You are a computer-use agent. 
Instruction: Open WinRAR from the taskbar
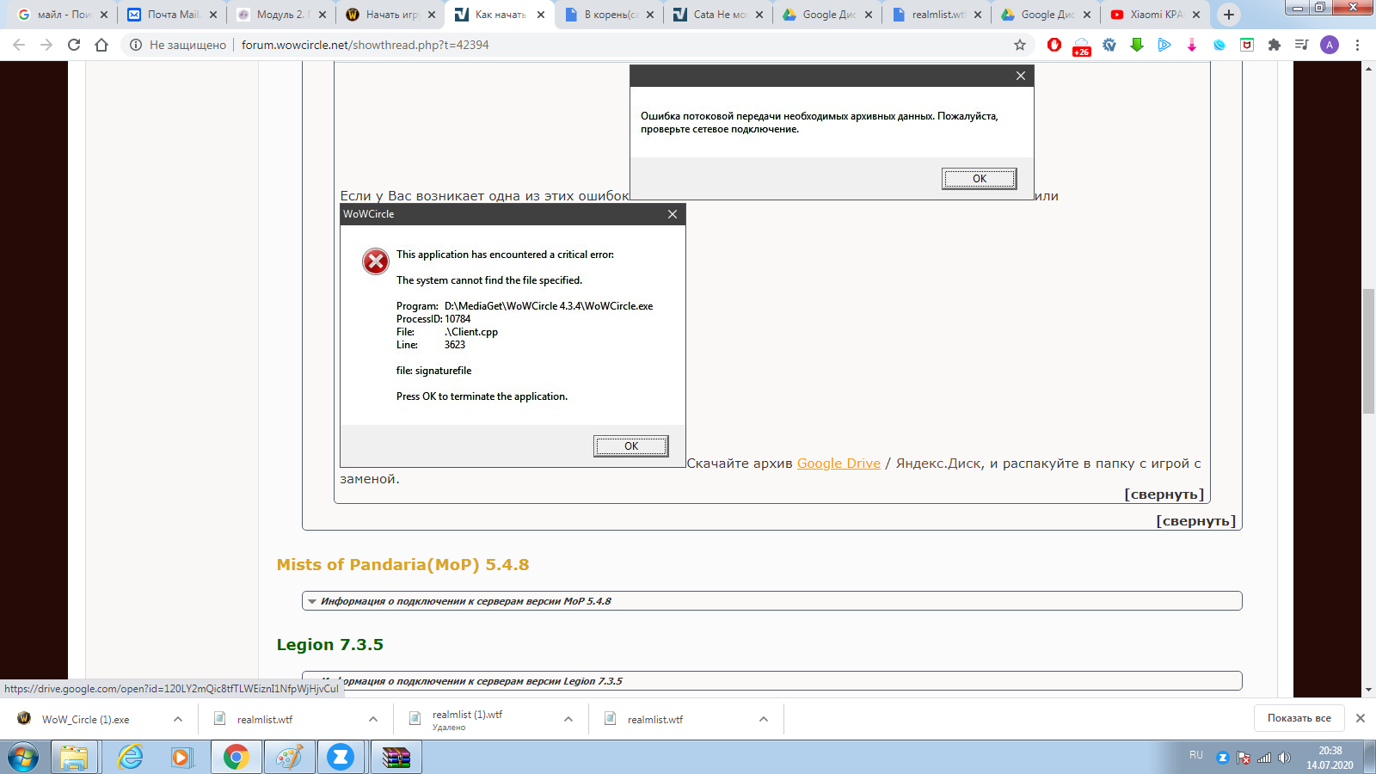(x=396, y=757)
